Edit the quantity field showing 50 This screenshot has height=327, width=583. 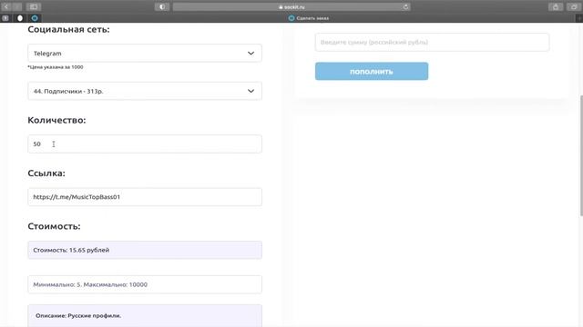tap(145, 144)
